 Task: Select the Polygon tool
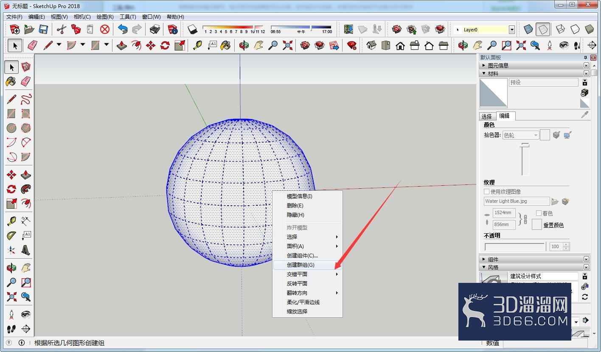(26, 128)
